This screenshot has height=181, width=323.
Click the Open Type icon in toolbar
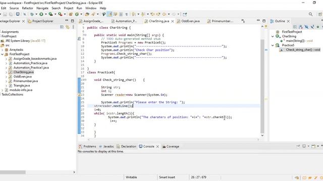click(87, 14)
